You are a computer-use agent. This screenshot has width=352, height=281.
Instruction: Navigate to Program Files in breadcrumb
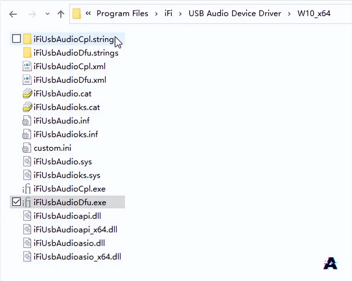coord(122,14)
